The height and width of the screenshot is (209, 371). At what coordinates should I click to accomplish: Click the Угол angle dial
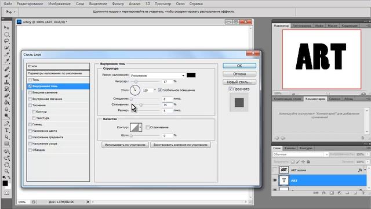point(135,91)
